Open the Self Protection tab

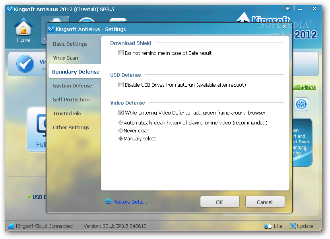(71, 99)
